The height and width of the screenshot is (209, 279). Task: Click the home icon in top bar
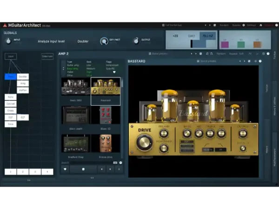261,25
